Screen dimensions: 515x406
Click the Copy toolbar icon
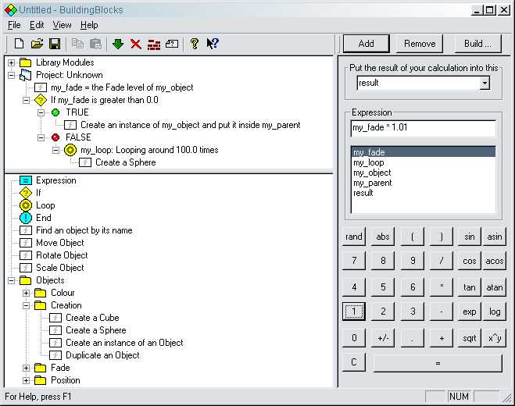pos(78,44)
